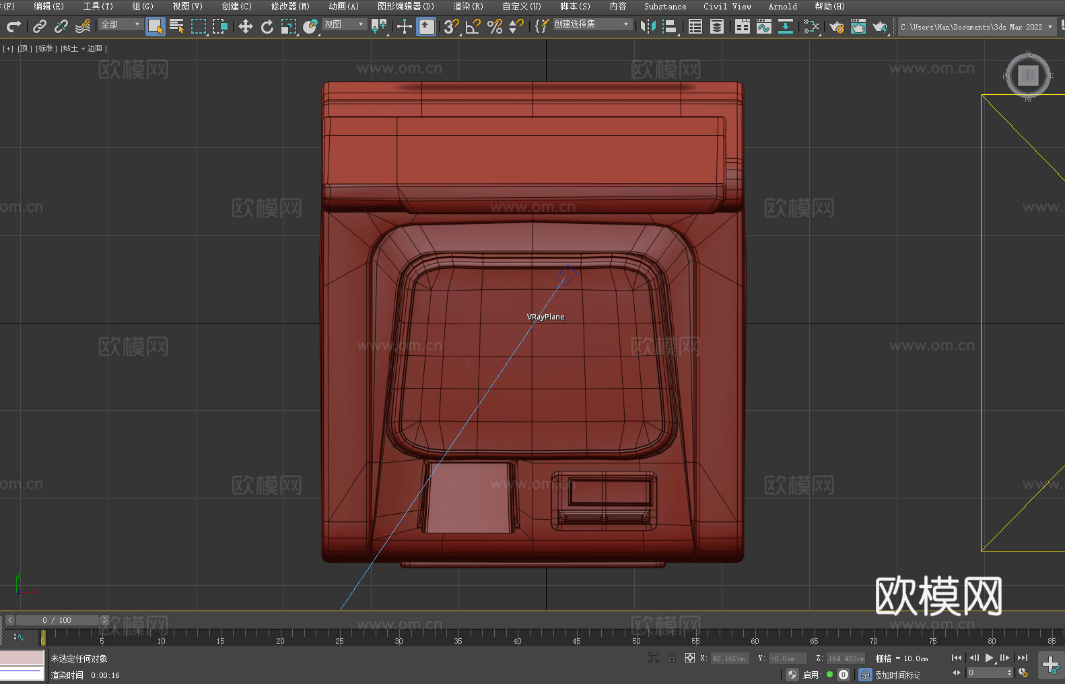Activate the Rotate tool
Image resolution: width=1065 pixels, height=684 pixels.
coord(267,26)
